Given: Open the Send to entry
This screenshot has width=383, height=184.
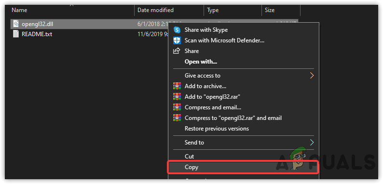Looking at the screenshot, I should pyautogui.click(x=243, y=142).
